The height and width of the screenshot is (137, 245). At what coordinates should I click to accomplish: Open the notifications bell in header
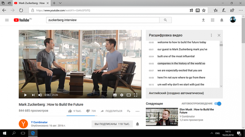pyautogui.click(x=222, y=20)
